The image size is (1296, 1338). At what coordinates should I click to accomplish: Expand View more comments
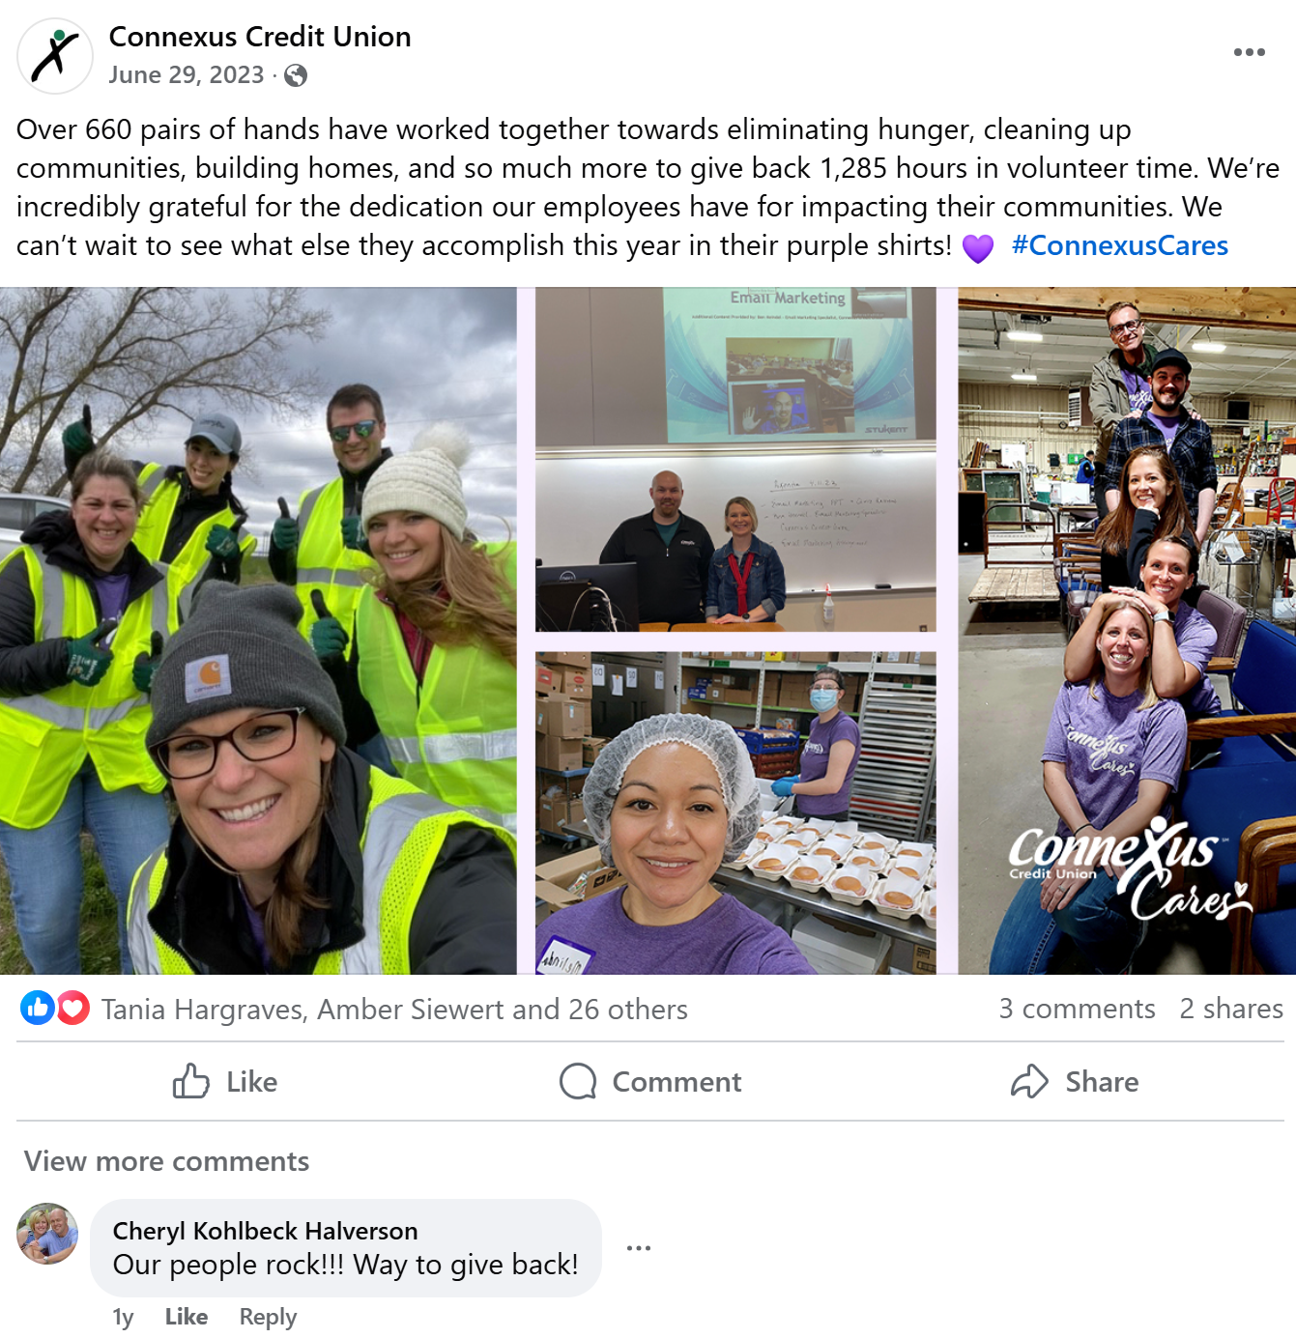tap(166, 1161)
